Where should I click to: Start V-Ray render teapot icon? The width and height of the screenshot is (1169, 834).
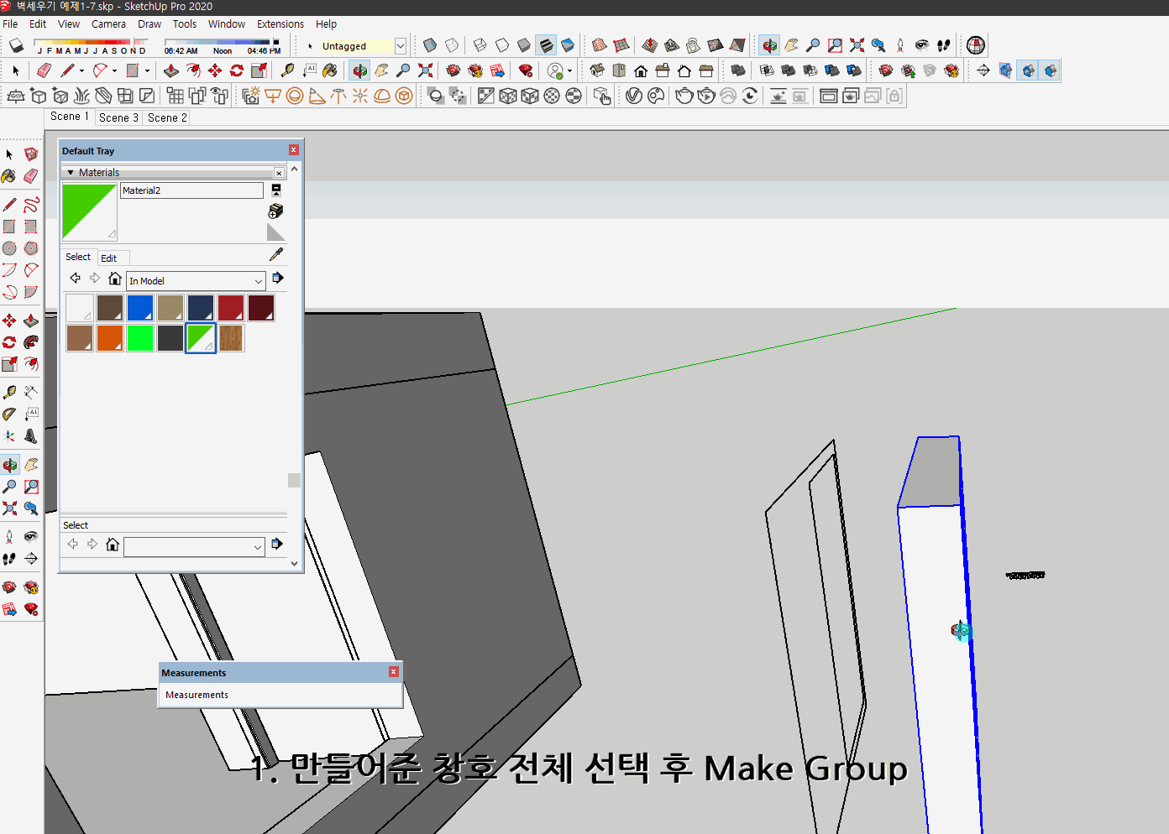[684, 96]
